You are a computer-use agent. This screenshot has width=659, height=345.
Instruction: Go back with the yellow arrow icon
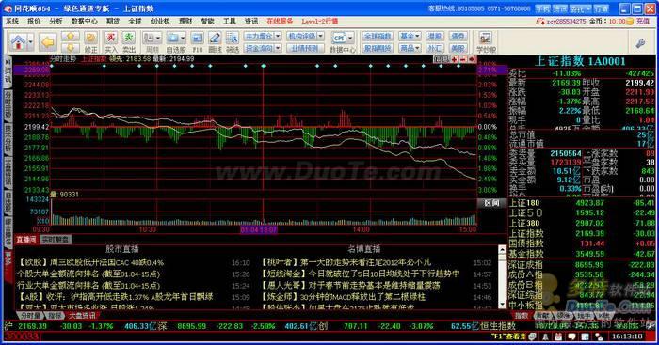(x=48, y=42)
